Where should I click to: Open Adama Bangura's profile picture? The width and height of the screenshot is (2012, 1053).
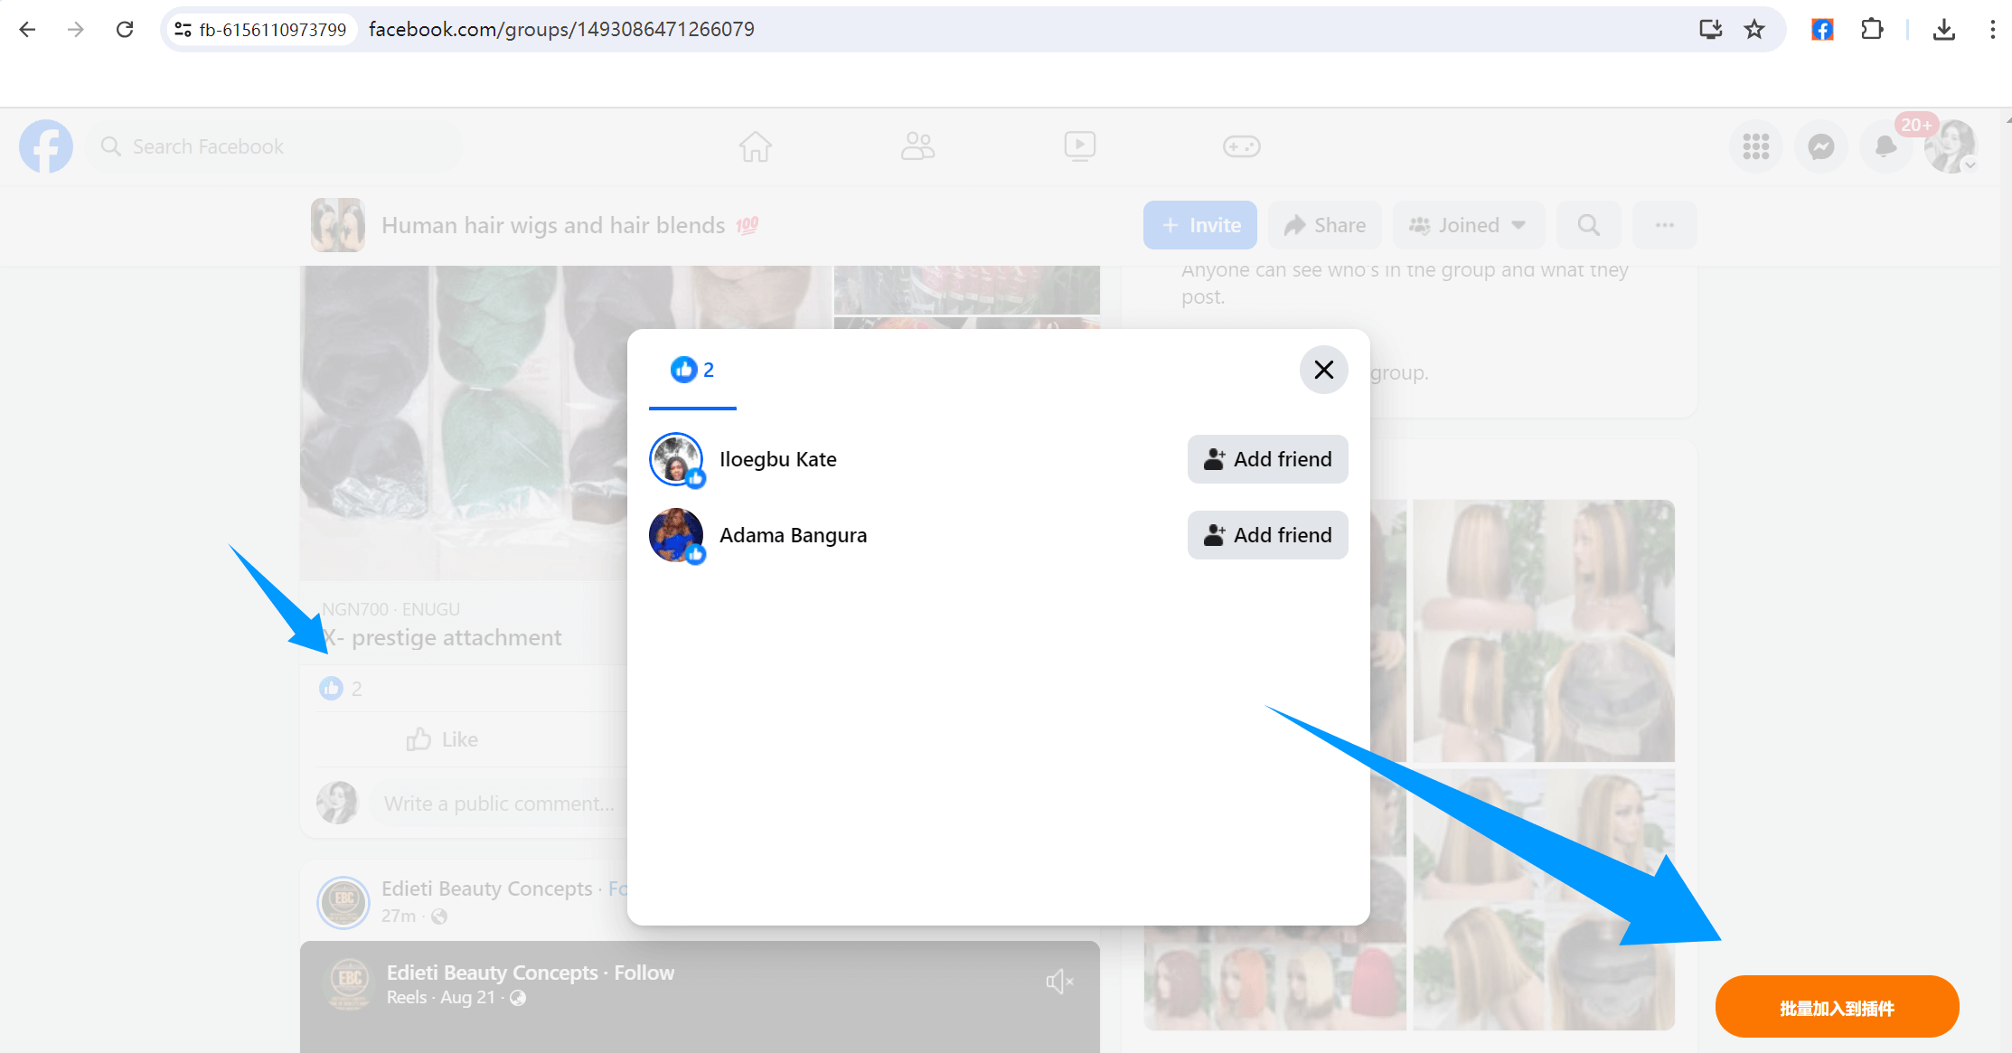tap(676, 535)
